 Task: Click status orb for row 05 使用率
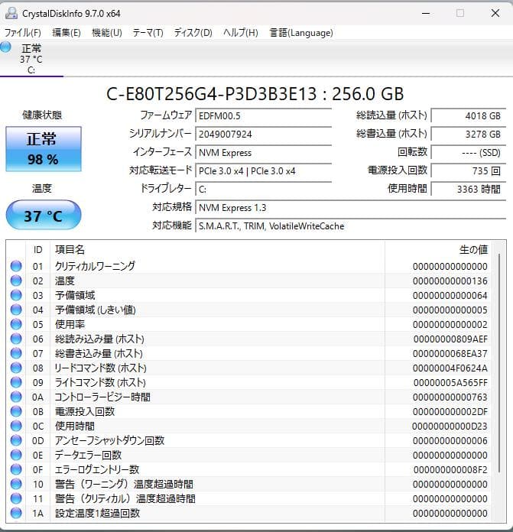click(16, 324)
